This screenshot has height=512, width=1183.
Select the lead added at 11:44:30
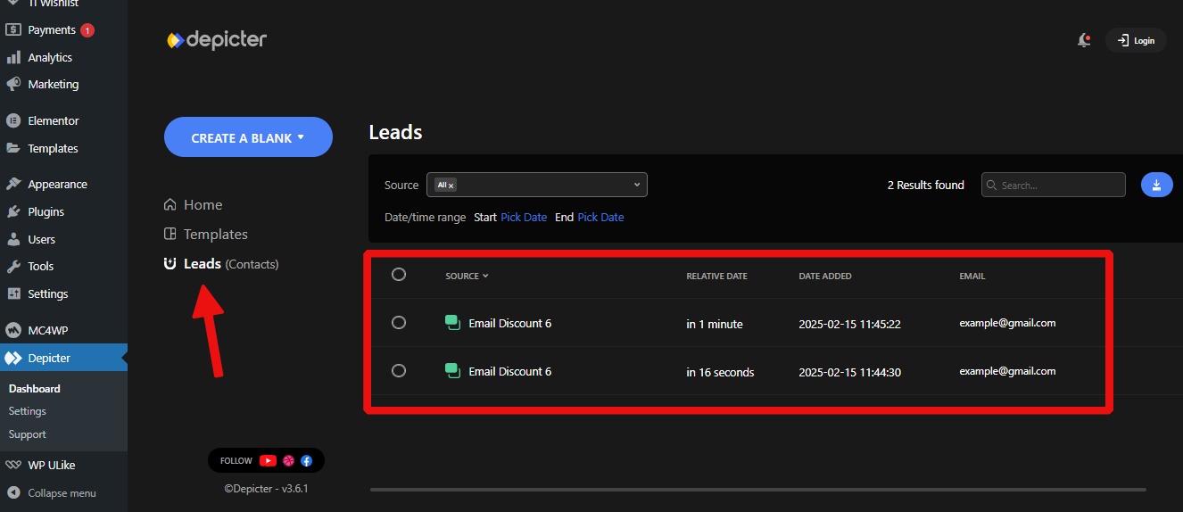(399, 370)
